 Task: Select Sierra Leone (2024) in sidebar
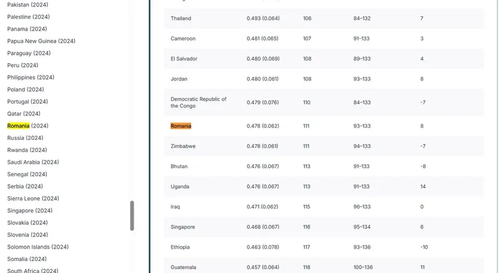click(x=34, y=198)
